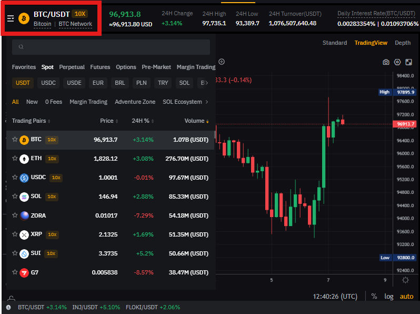Open the chart axis settings gear
420x314 pixels.
coord(406,280)
